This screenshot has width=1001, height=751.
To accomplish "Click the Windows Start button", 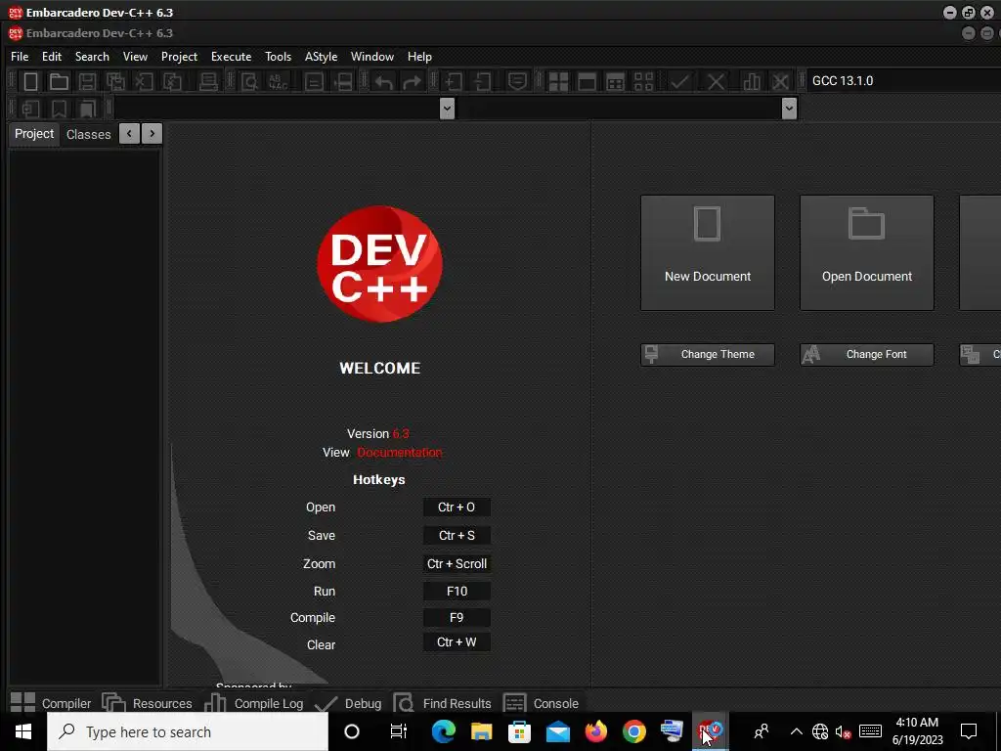I will pyautogui.click(x=23, y=731).
